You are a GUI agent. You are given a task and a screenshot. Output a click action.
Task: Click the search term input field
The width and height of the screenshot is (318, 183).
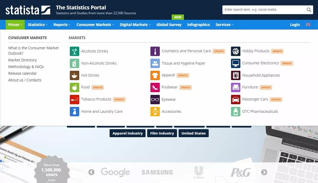(264, 10)
